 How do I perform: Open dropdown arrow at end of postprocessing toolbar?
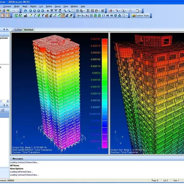(126, 16)
